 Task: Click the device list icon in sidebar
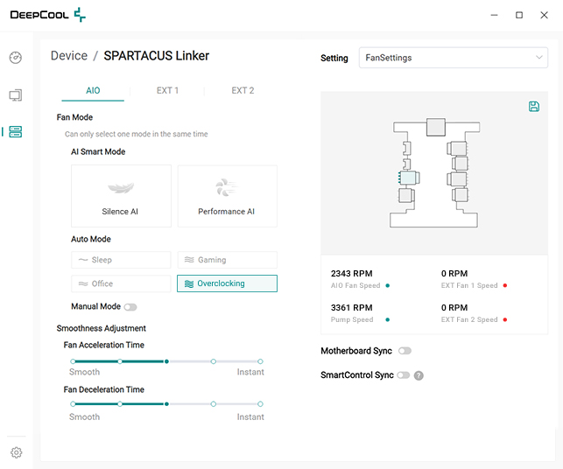tap(16, 132)
